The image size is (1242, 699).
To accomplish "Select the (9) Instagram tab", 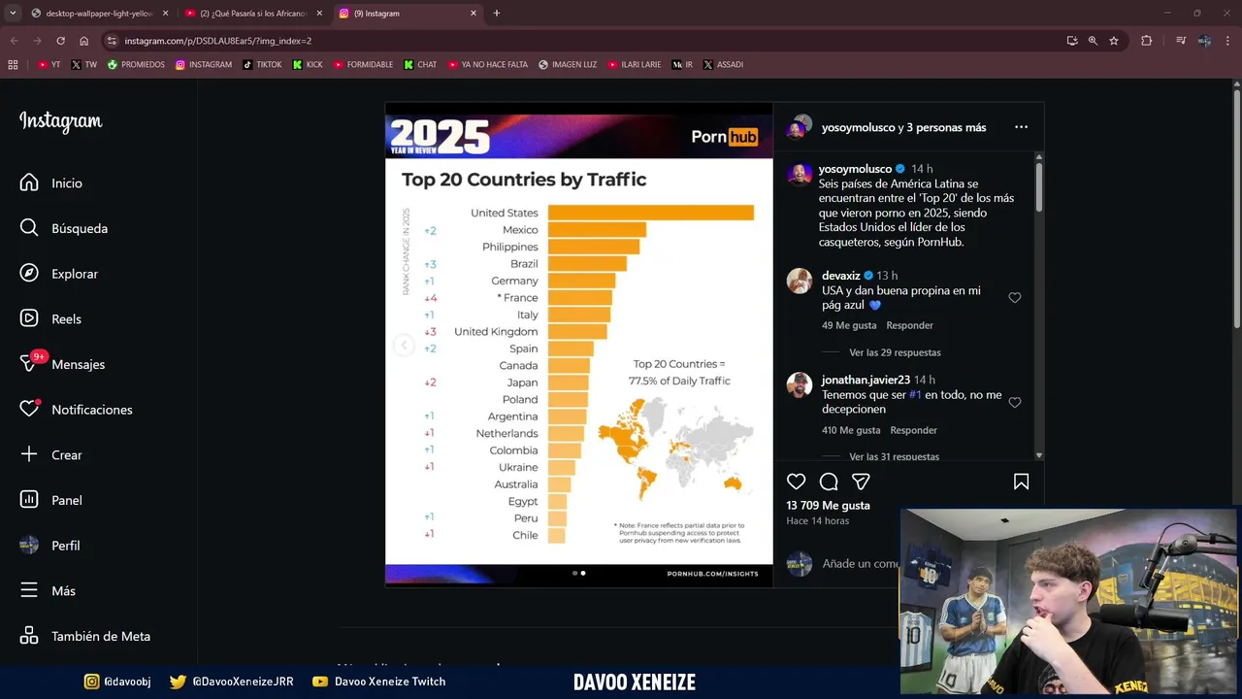I will click(407, 14).
